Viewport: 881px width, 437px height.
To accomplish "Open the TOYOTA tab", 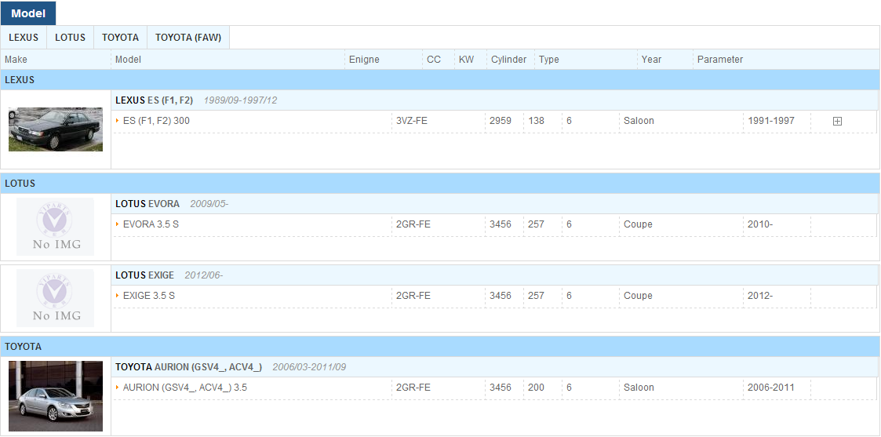I will (x=120, y=38).
